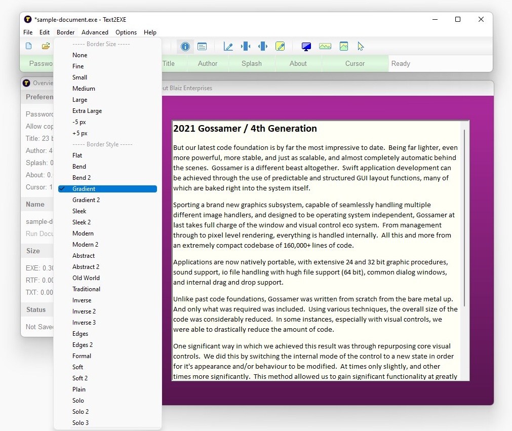Open the Options menu
512x431 pixels.
tap(126, 32)
